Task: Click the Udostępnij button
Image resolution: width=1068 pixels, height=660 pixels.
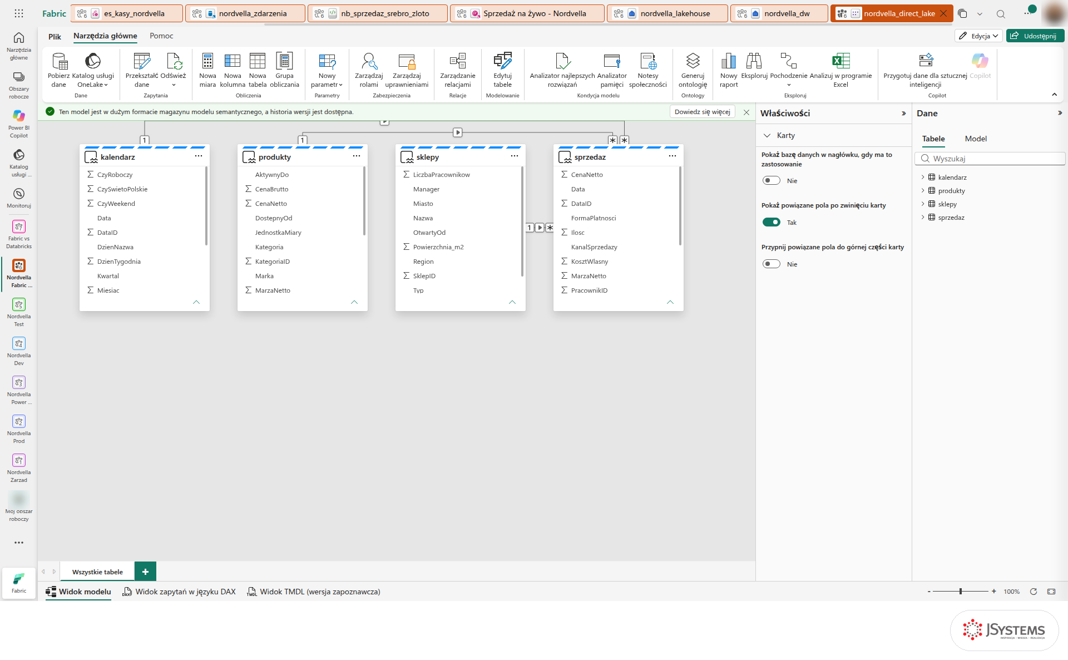Action: pyautogui.click(x=1035, y=36)
